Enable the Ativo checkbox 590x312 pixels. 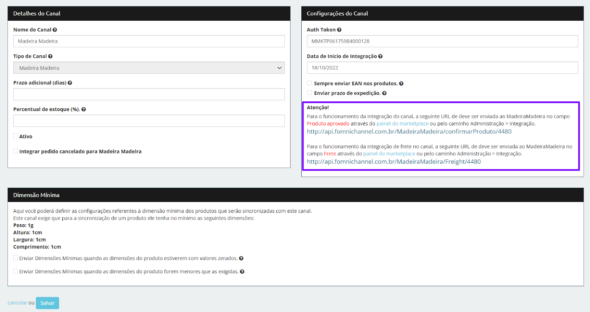point(15,136)
